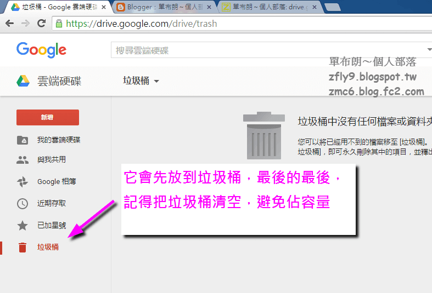Open 已加星號 in the sidebar

(52, 226)
